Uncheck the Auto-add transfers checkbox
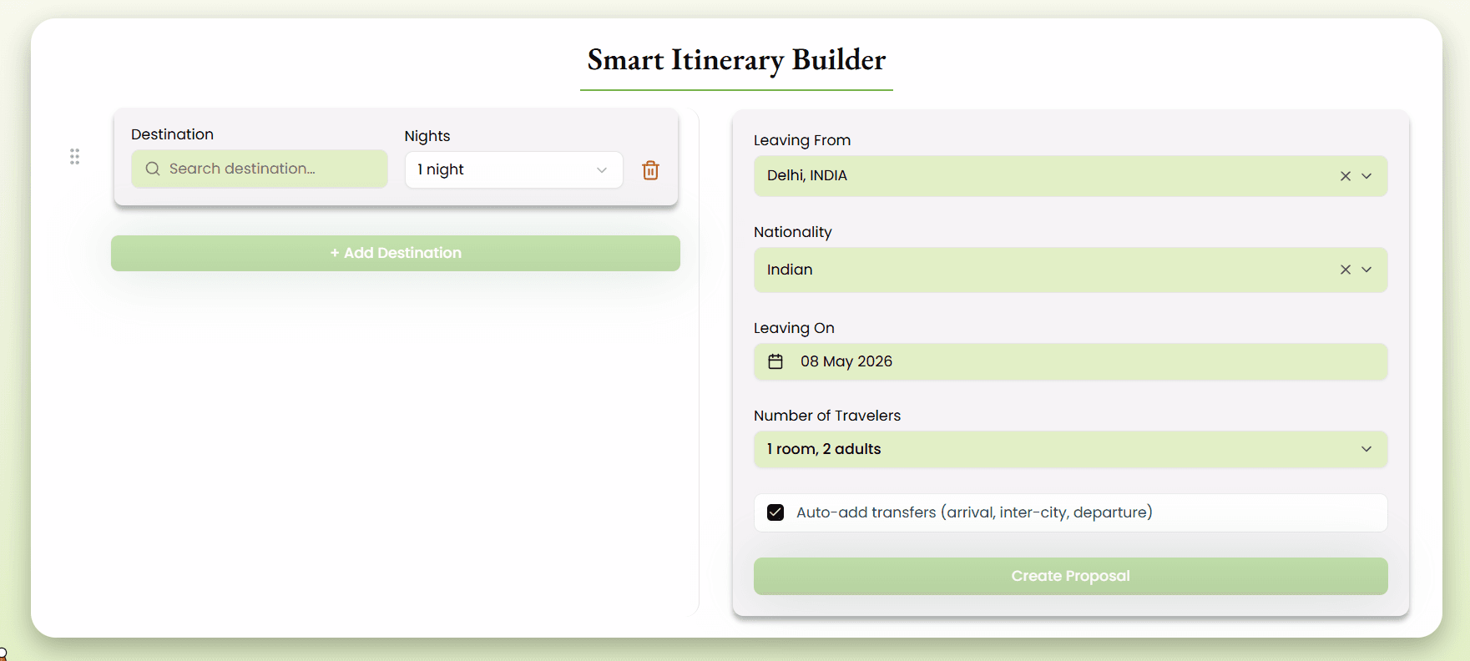This screenshot has height=661, width=1470. tap(775, 512)
